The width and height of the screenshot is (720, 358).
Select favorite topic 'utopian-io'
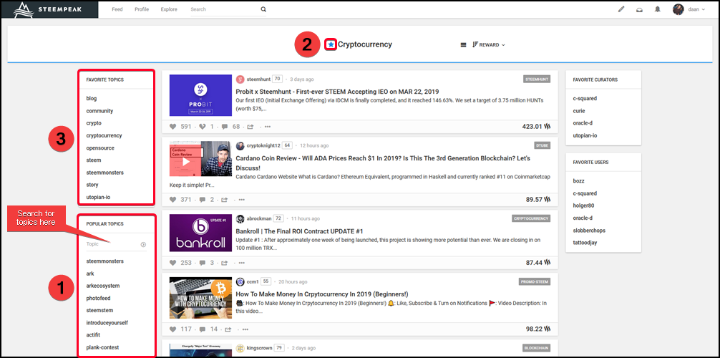click(98, 197)
